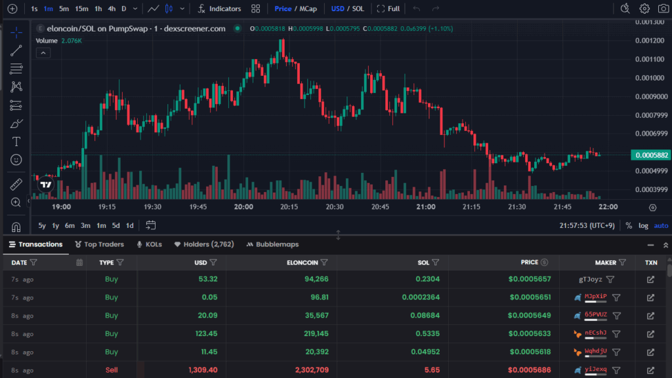
Task: Select the trend line drawing tool
Action: [16, 51]
